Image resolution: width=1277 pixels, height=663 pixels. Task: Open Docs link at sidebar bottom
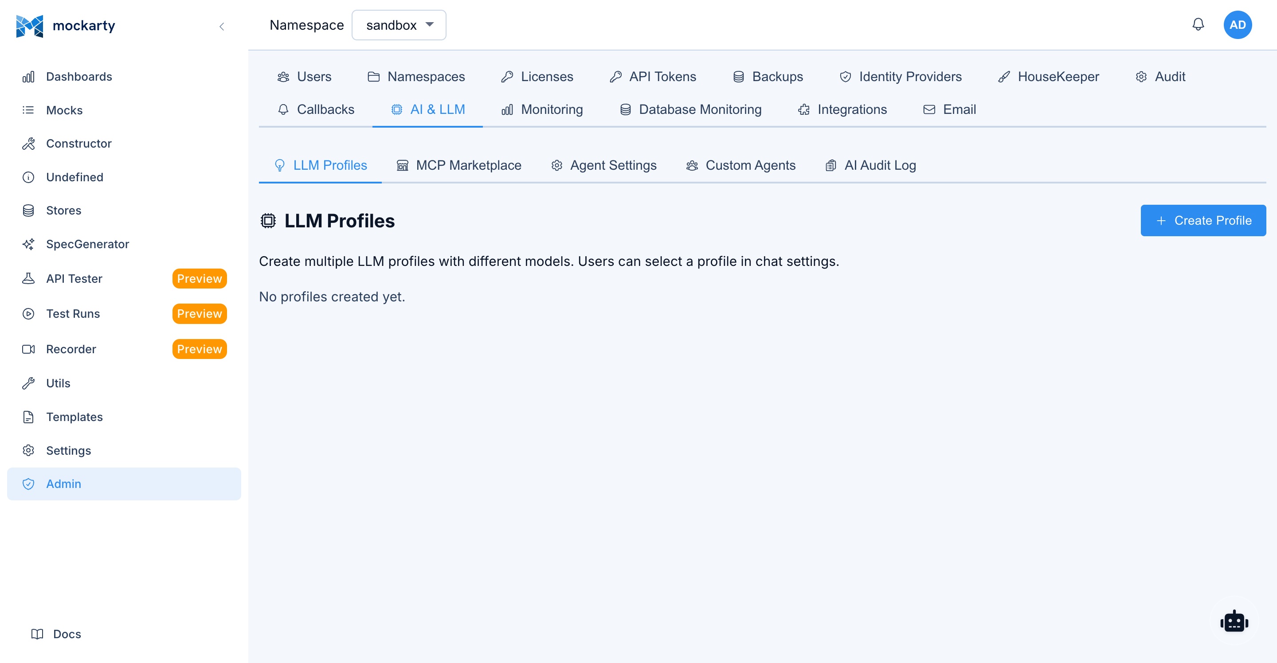click(56, 634)
